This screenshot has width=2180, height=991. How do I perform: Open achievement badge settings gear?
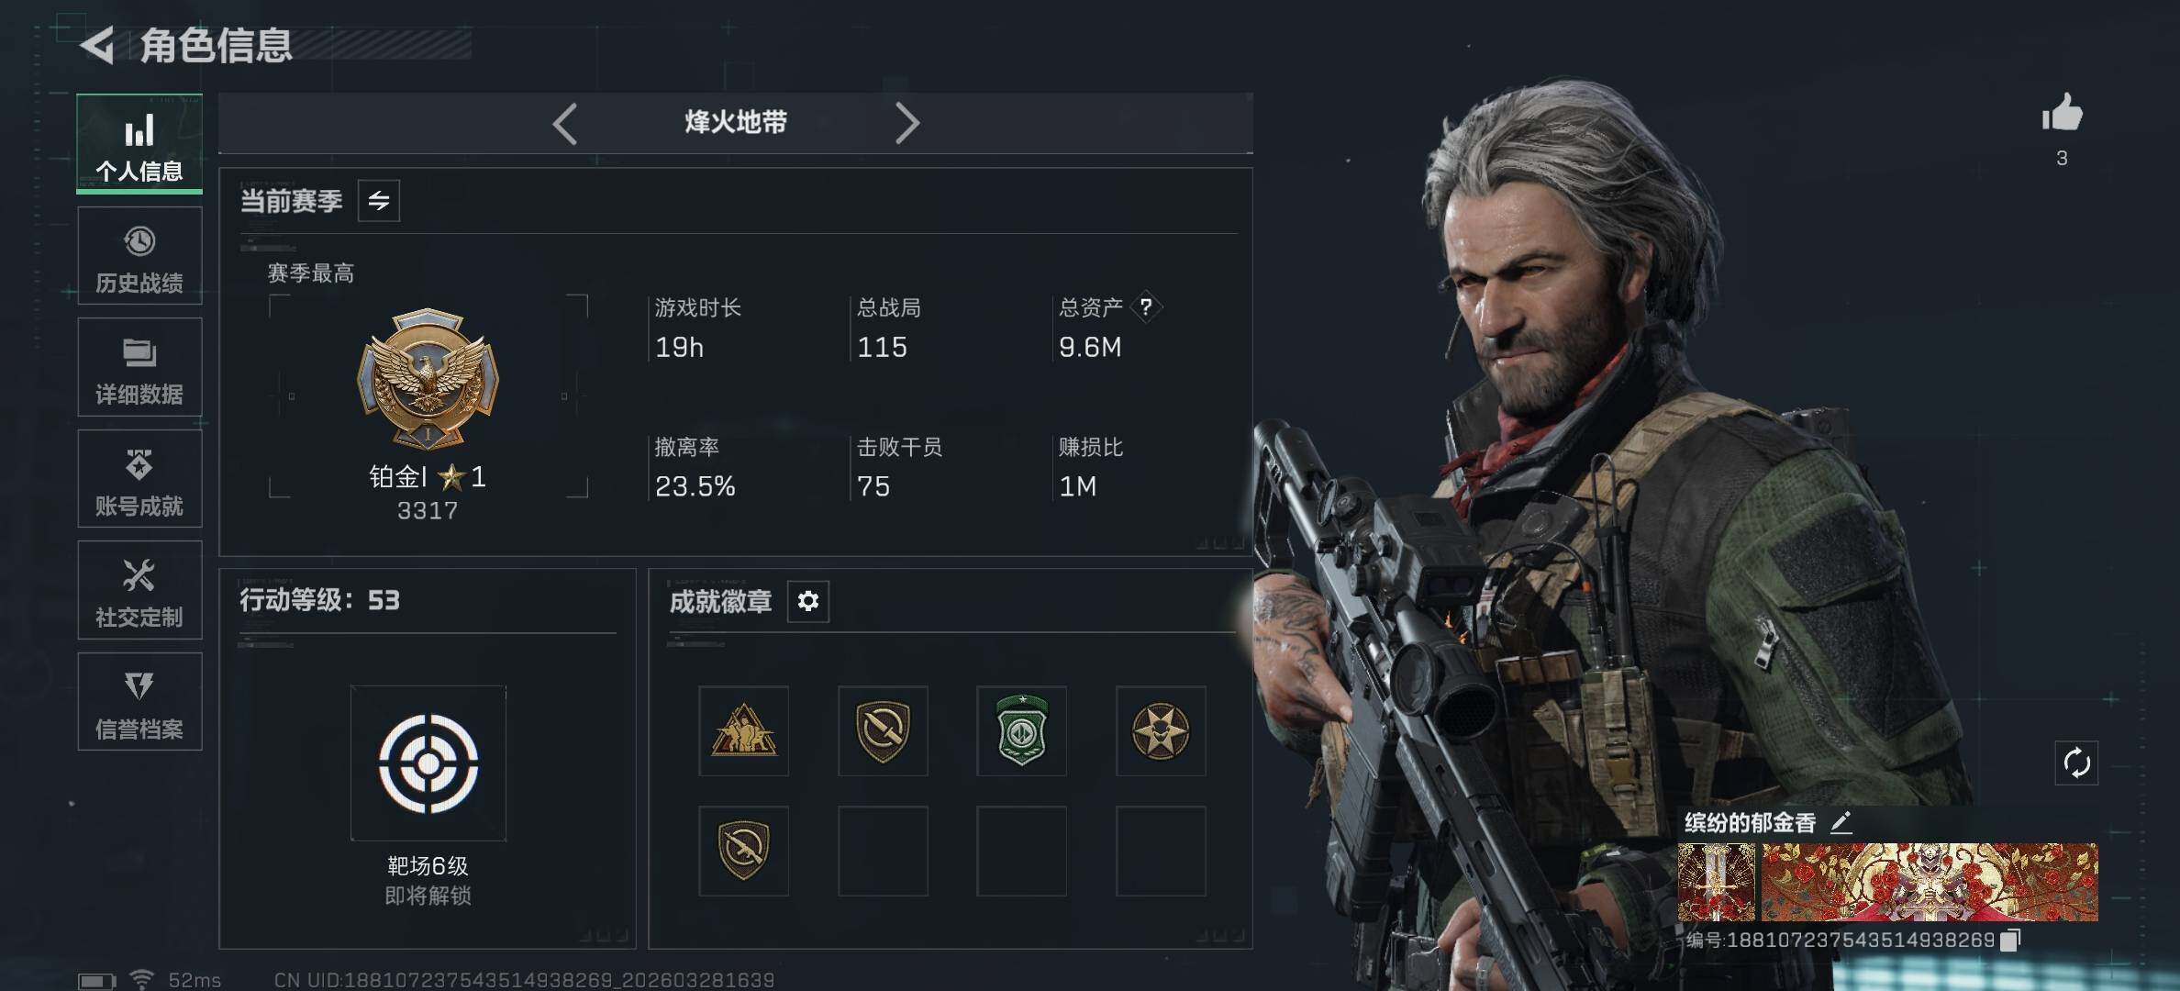click(808, 601)
